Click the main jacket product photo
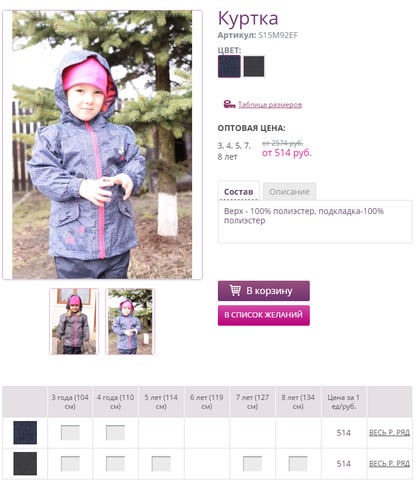This screenshot has height=490, width=417. pyautogui.click(x=102, y=144)
